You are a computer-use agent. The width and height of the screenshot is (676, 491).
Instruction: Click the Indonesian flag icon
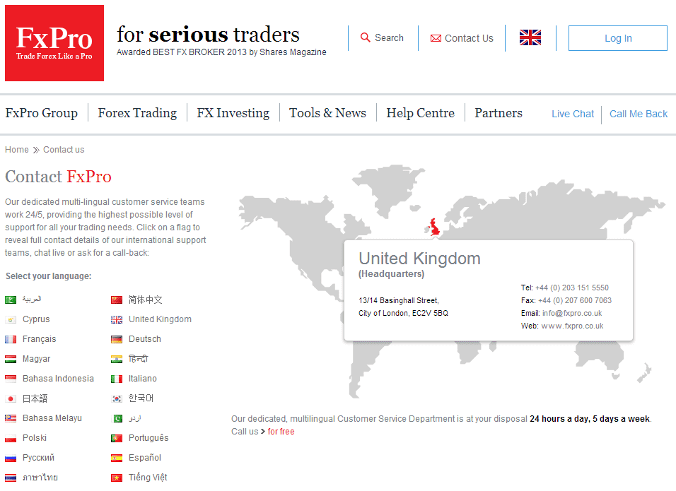click(11, 379)
